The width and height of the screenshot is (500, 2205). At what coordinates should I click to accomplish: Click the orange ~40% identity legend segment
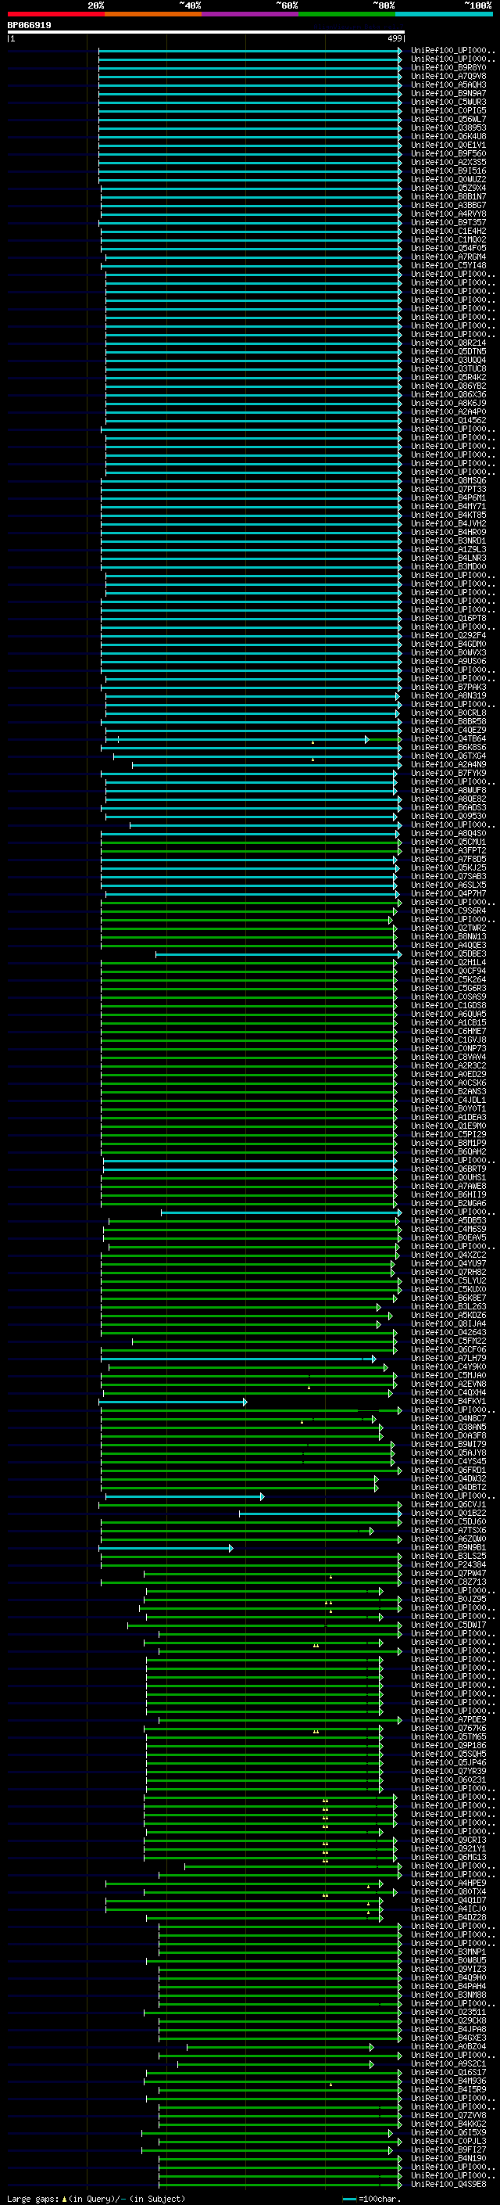tap(153, 14)
